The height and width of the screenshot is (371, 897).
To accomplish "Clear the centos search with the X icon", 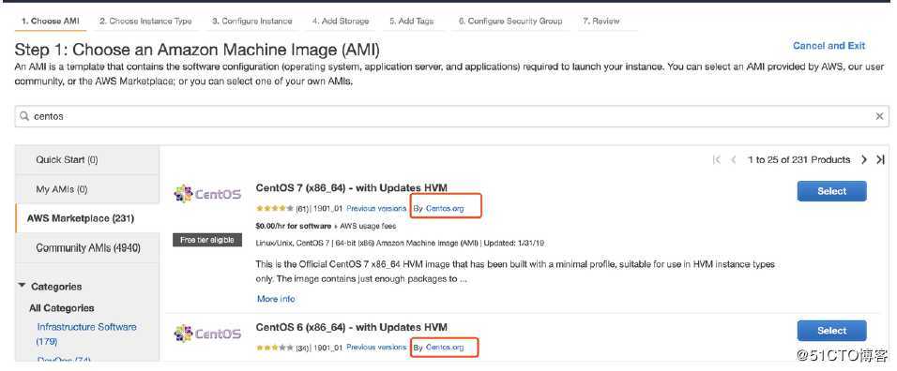I will point(880,116).
